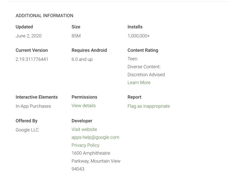Click Flag as inappropriate link
235x185 pixels.
coord(148,106)
